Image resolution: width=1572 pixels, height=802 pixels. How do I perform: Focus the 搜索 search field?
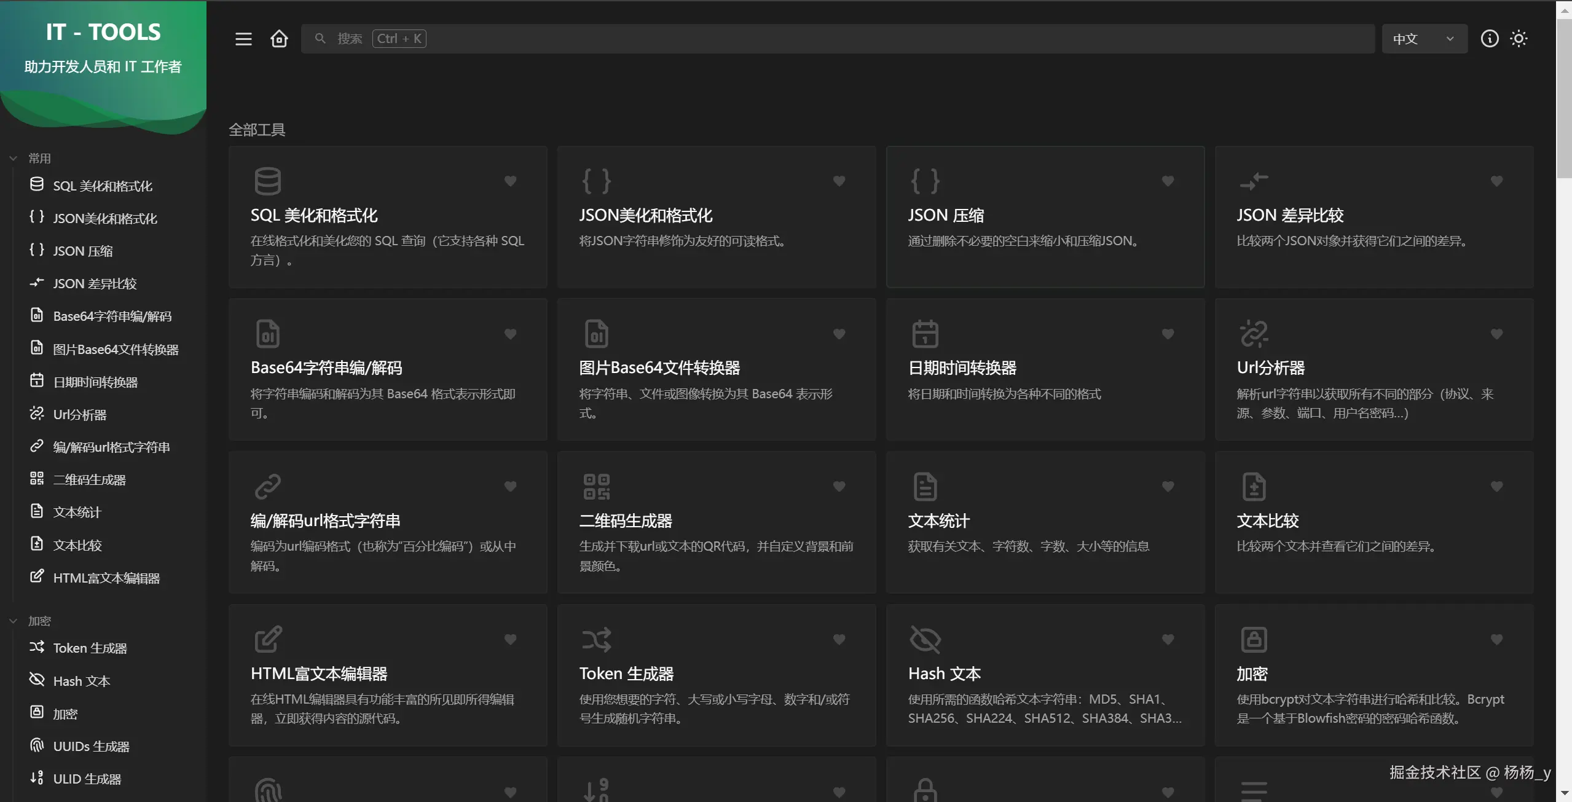coord(838,39)
